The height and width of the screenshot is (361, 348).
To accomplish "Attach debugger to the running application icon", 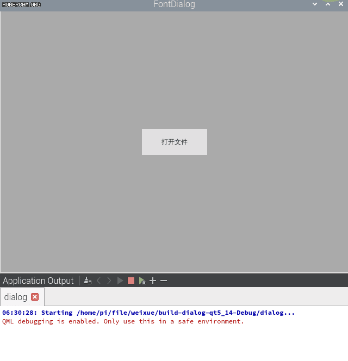I will pyautogui.click(x=142, y=281).
